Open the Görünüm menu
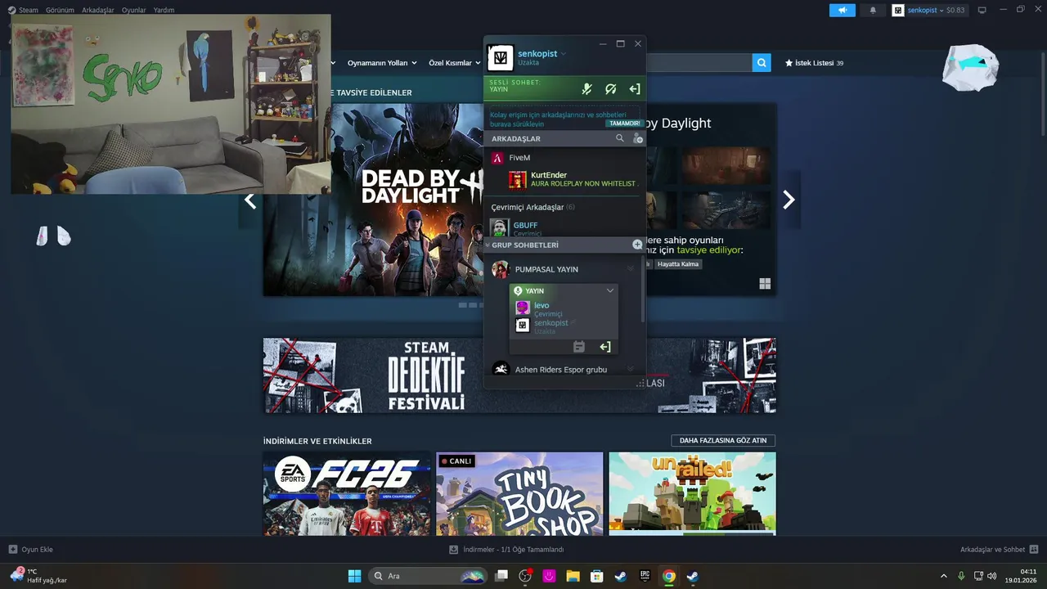The height and width of the screenshot is (589, 1047). coord(61,10)
